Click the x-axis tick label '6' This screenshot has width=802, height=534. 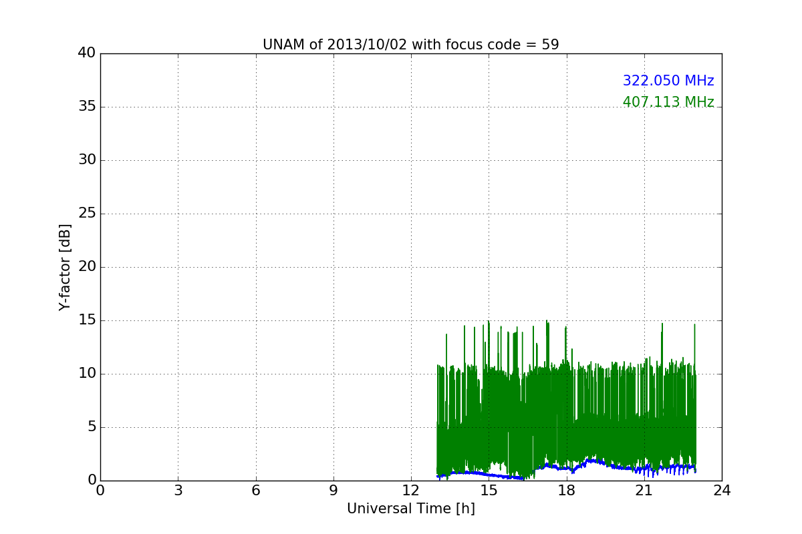click(255, 491)
